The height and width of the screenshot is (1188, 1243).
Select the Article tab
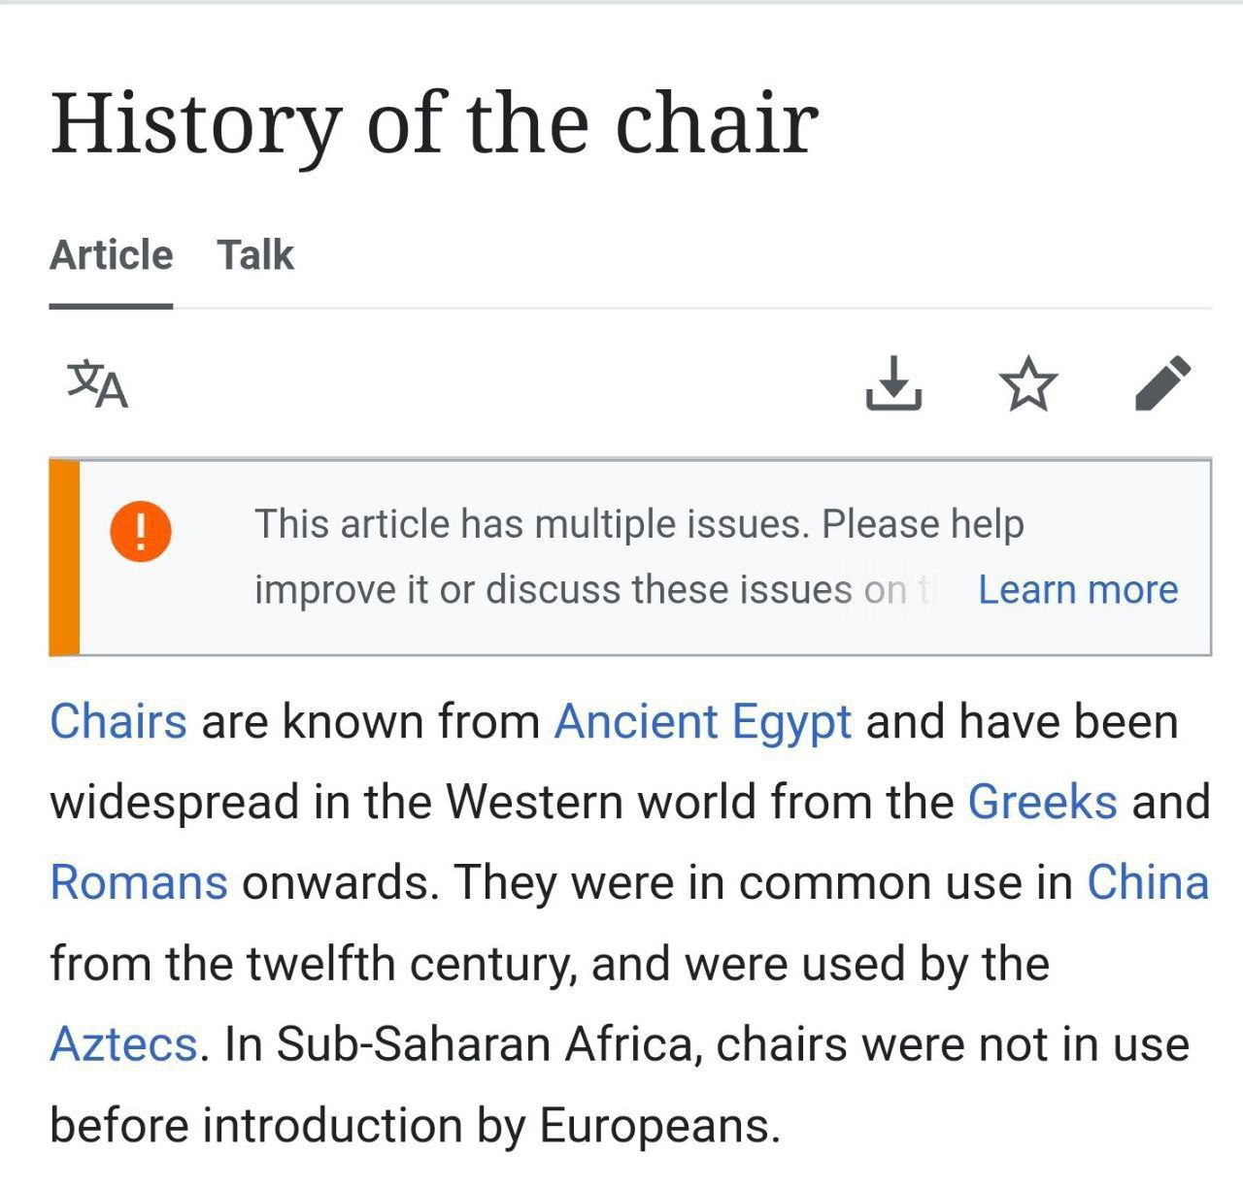point(111,255)
